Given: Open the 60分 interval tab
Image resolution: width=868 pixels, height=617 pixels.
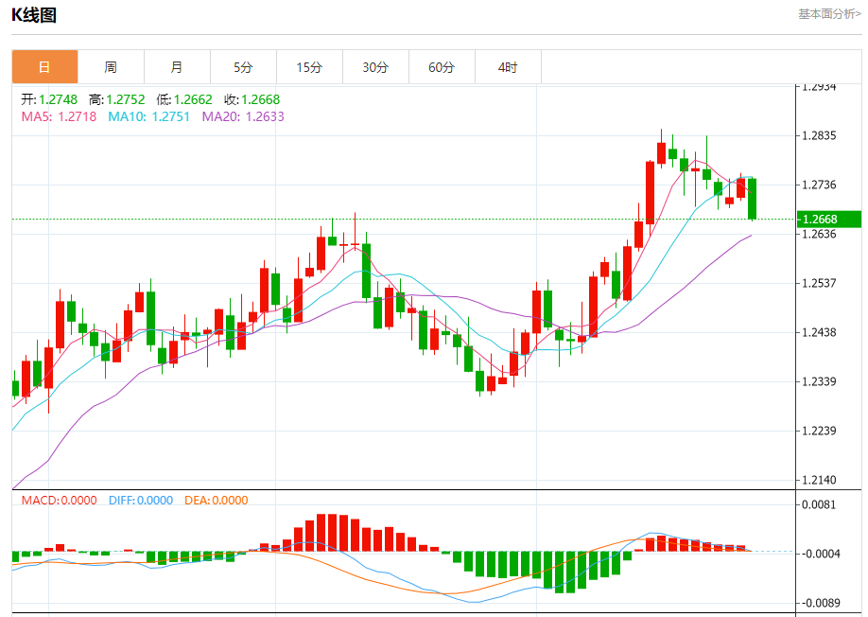Looking at the screenshot, I should point(442,67).
